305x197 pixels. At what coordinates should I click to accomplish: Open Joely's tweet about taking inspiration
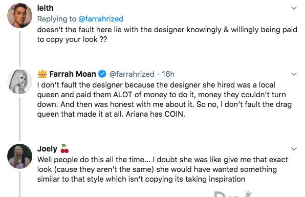coord(162,169)
